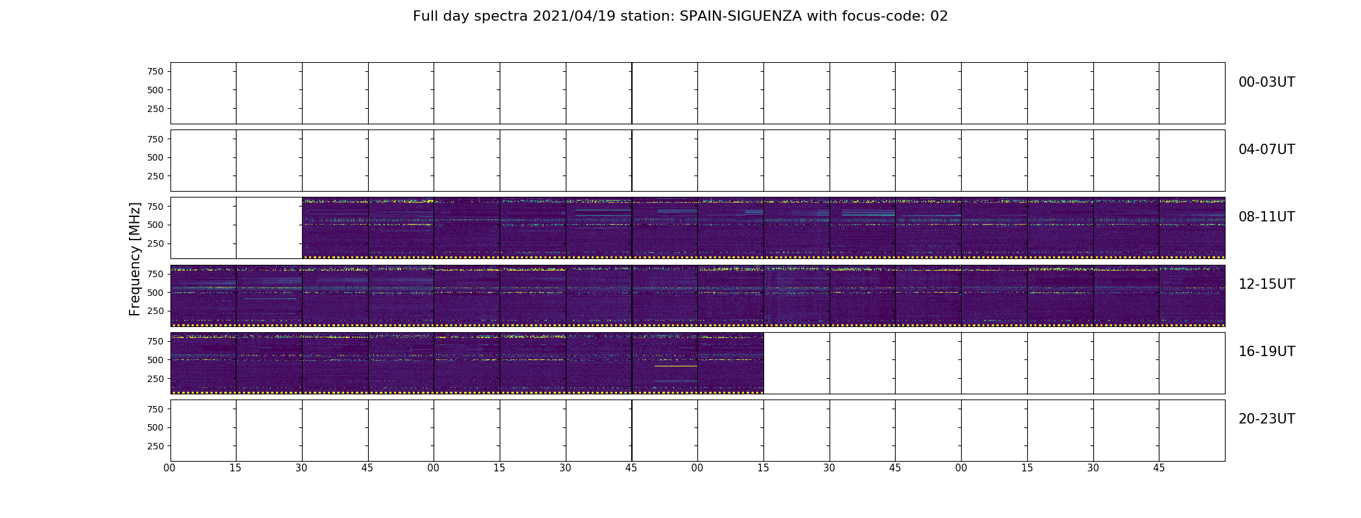Click the empty 00-03UT plot panel
This screenshot has height=518, width=1361.
tap(697, 93)
